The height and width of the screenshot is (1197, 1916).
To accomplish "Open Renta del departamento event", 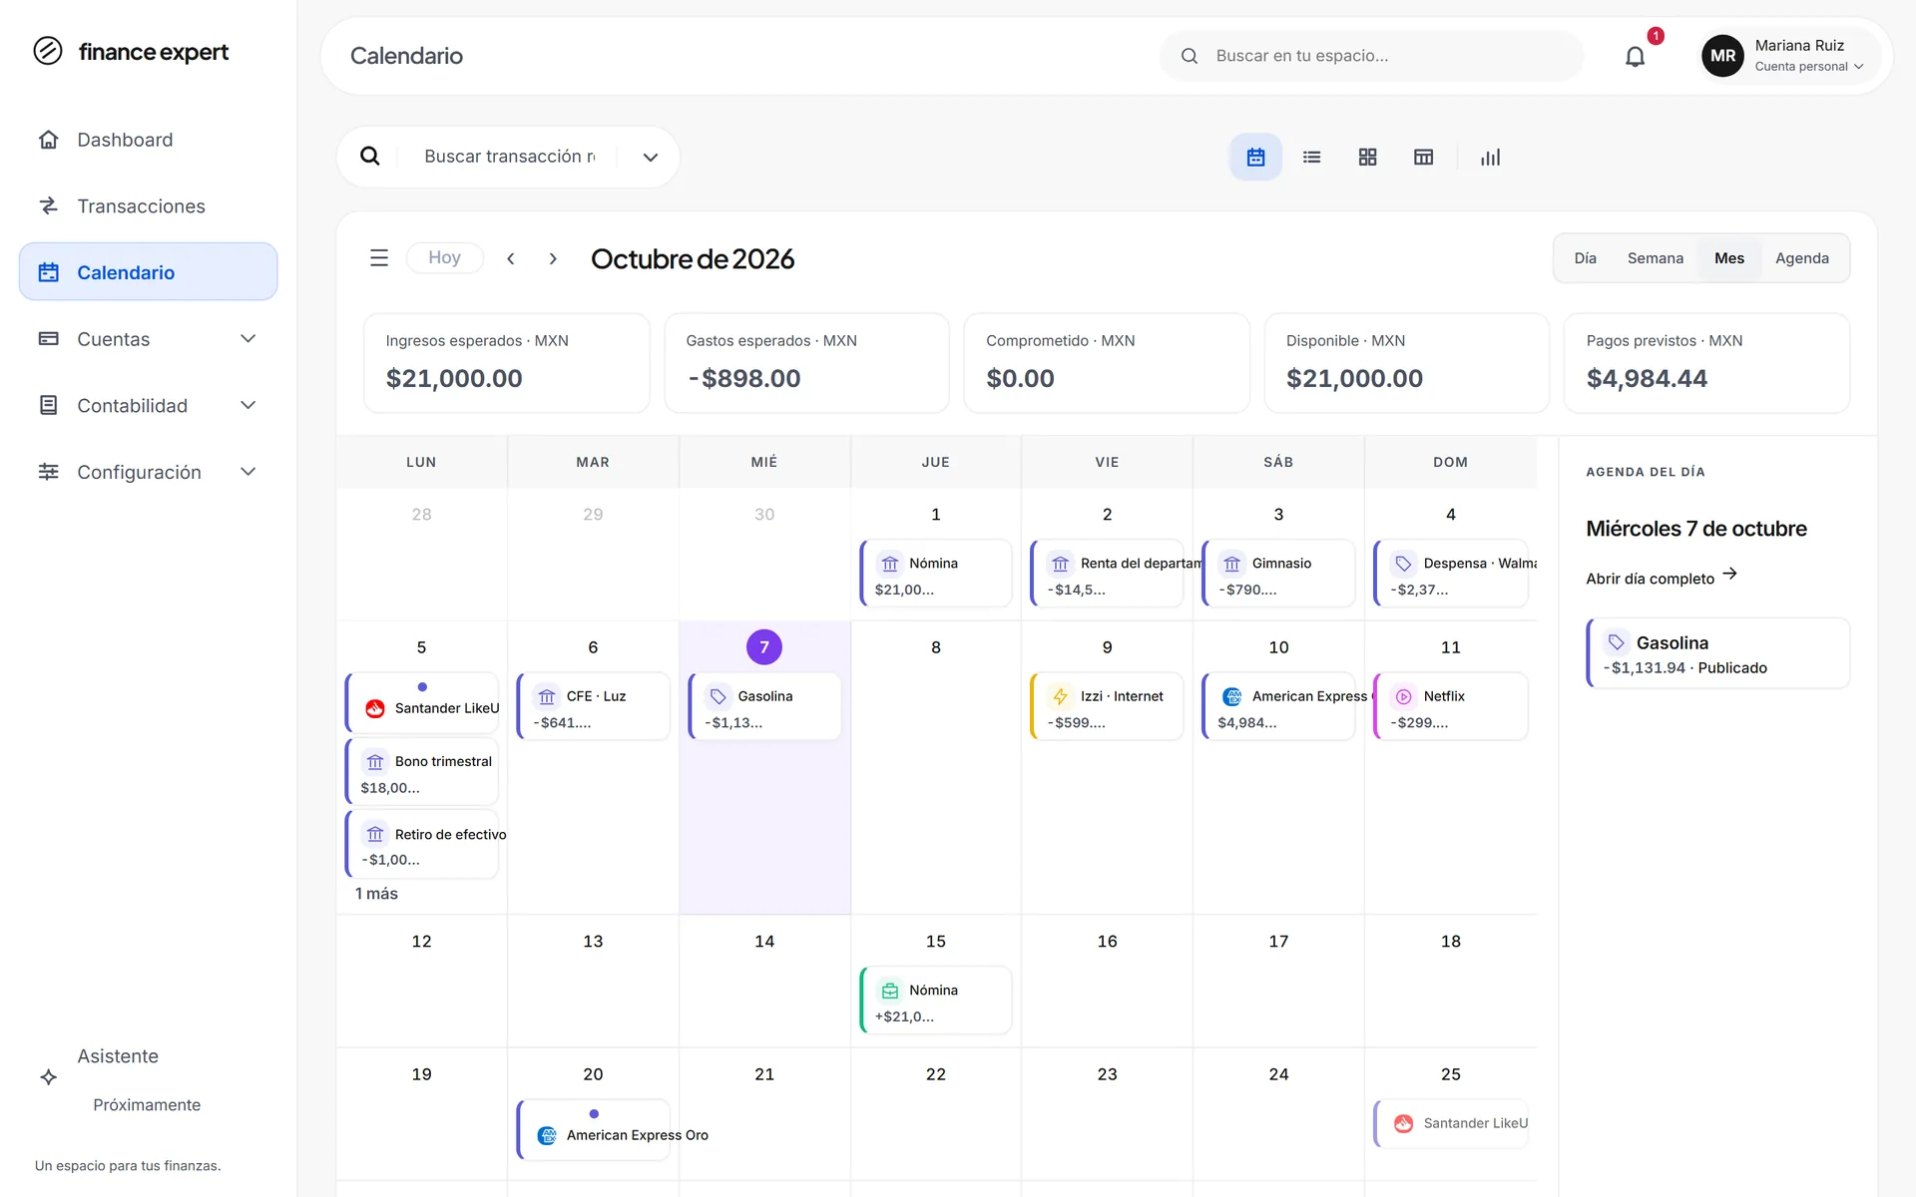I will pyautogui.click(x=1107, y=574).
